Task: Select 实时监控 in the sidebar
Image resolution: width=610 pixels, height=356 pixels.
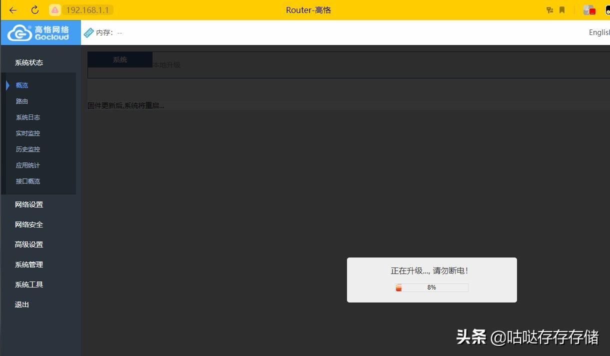Action: [x=27, y=133]
